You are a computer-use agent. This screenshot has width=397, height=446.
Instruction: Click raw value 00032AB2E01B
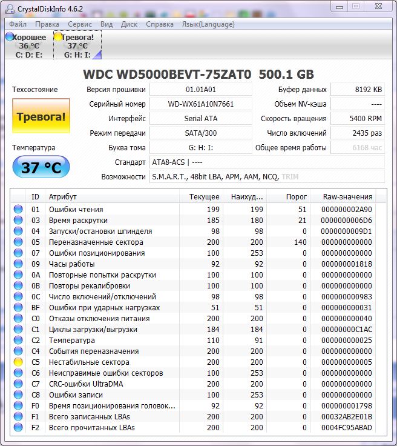346,417
